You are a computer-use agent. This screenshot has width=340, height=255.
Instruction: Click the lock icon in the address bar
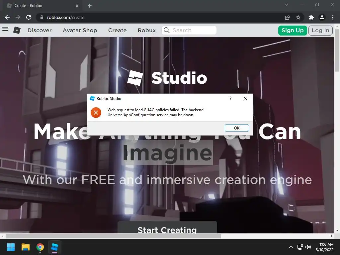point(42,17)
